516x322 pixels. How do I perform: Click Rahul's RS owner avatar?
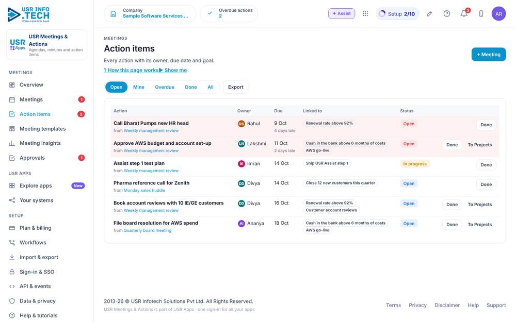pos(241,124)
